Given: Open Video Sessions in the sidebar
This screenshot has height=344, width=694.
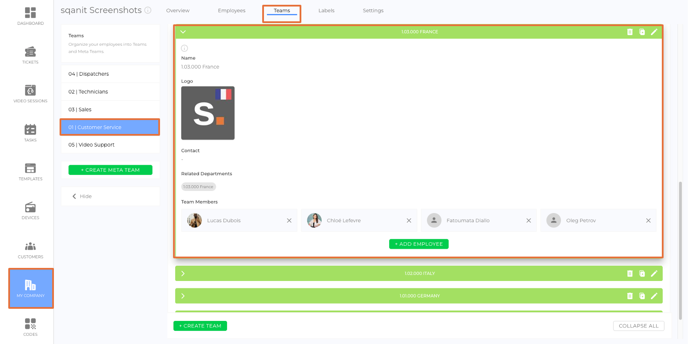Looking at the screenshot, I should [x=30, y=94].
